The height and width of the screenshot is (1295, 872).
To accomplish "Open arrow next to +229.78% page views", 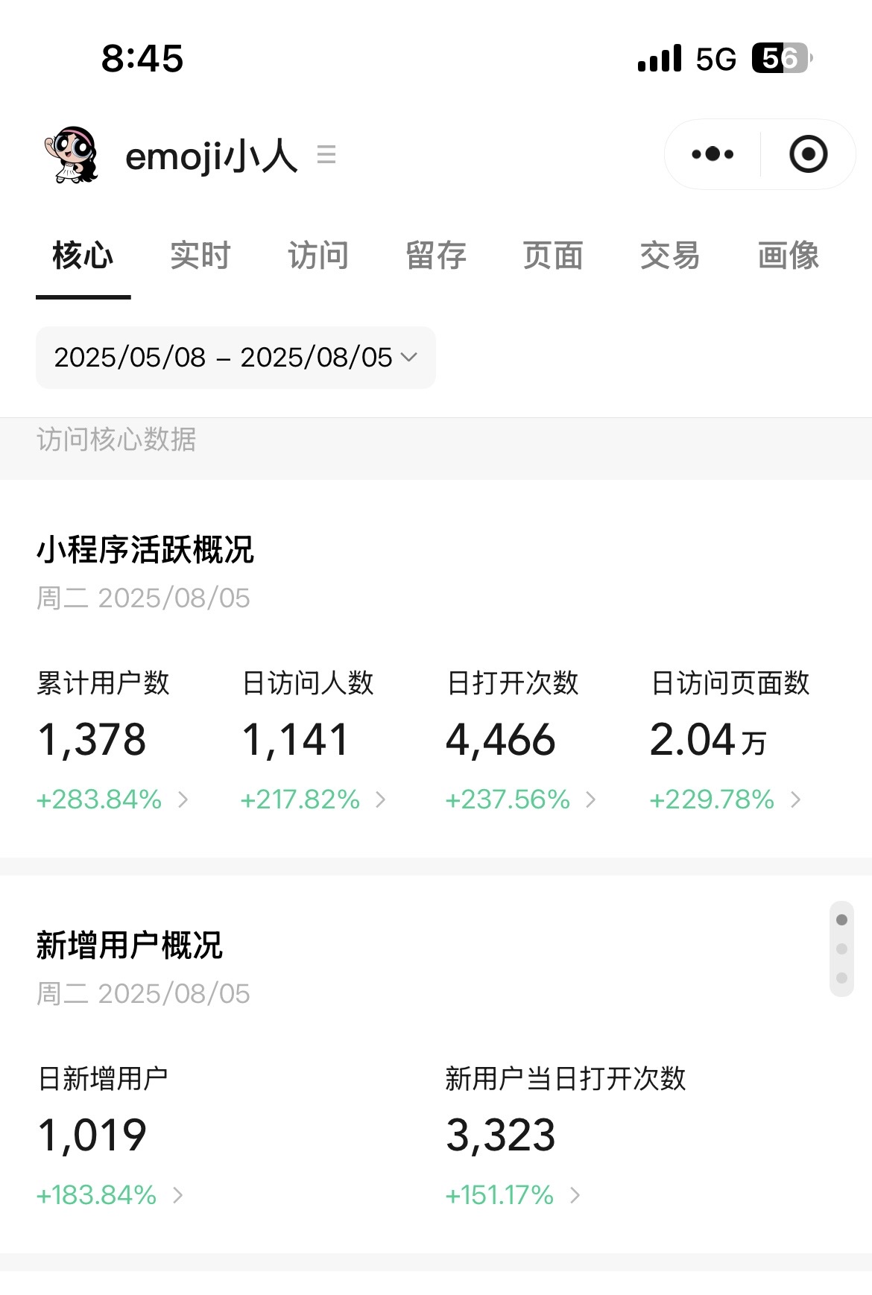I will [x=796, y=800].
